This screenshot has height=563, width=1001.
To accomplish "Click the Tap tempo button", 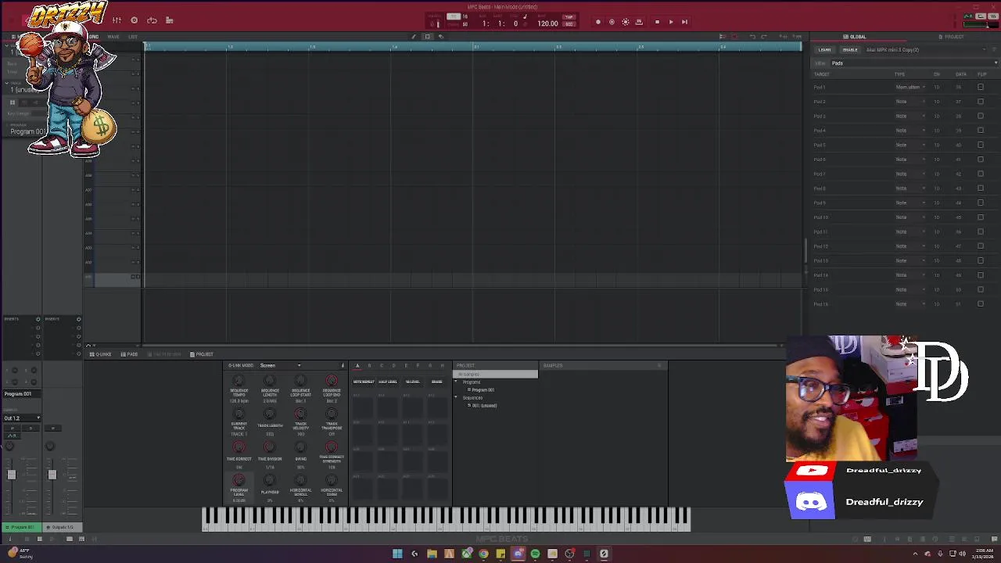I will (569, 17).
